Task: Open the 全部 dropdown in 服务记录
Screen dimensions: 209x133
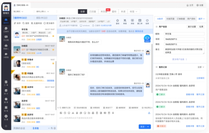Action: [201, 67]
